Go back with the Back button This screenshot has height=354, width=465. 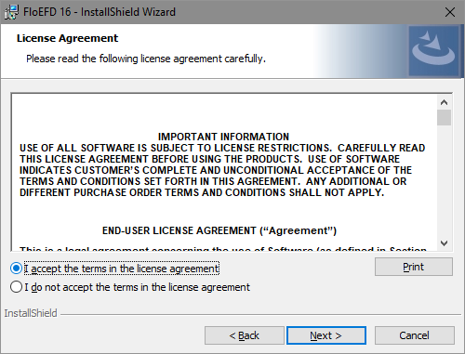(245, 335)
